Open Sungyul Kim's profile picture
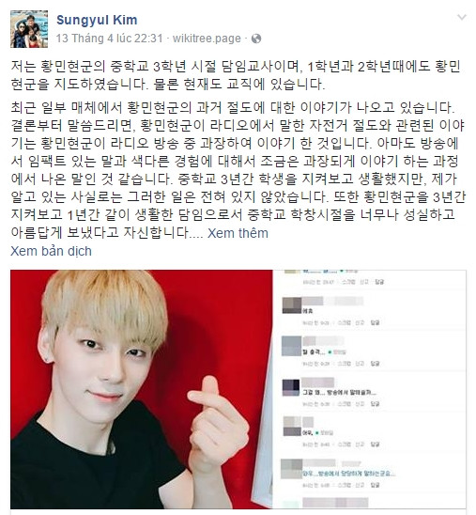This screenshot has height=515, width=476. click(x=29, y=29)
